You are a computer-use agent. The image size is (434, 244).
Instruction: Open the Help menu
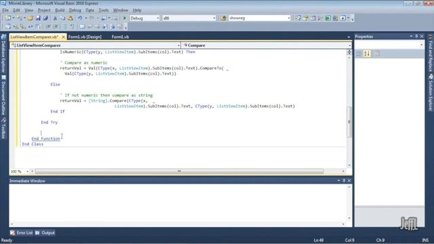coord(137,10)
